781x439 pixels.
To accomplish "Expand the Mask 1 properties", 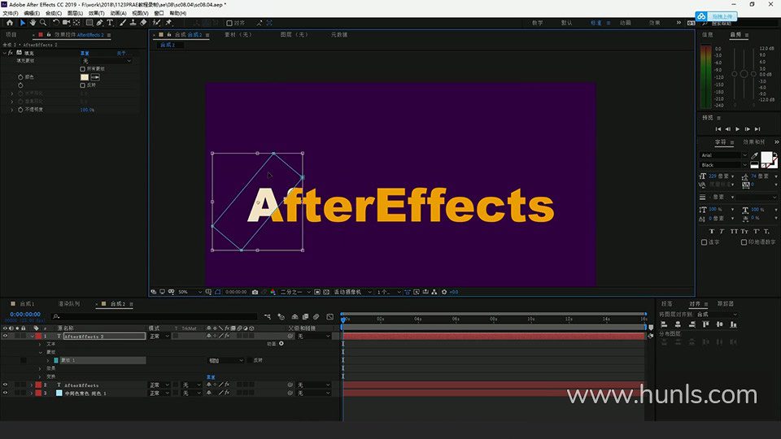I will click(x=48, y=360).
